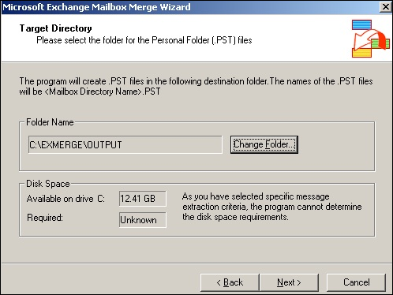The image size is (393, 295).
Task: Click the blue box in wizard logo
Action: point(361,24)
